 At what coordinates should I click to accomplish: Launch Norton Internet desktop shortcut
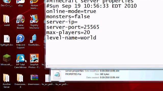click(34, 4)
